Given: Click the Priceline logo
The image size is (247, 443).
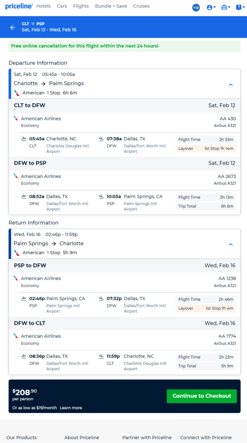Looking at the screenshot, I should click(19, 6).
